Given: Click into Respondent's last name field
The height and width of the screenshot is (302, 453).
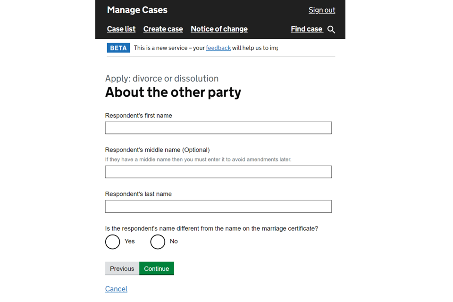Looking at the screenshot, I should tap(218, 207).
